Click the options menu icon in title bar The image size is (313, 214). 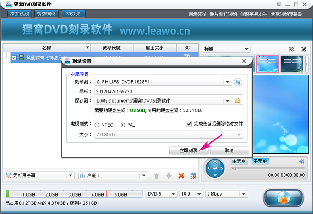click(x=279, y=5)
